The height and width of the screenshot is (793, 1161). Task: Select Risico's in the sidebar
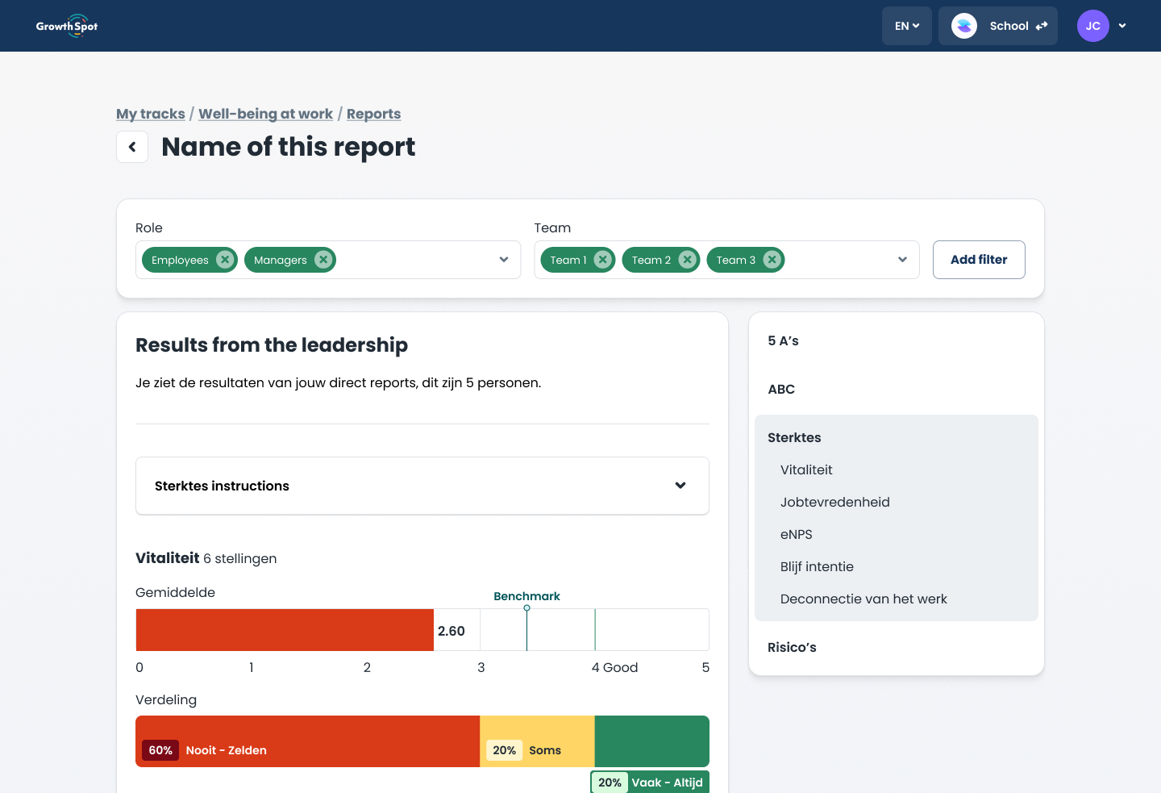point(792,647)
